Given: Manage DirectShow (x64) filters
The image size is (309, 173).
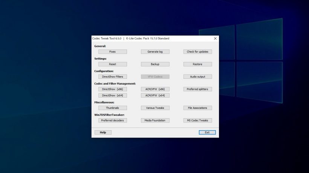Looking at the screenshot, I should [113, 95].
